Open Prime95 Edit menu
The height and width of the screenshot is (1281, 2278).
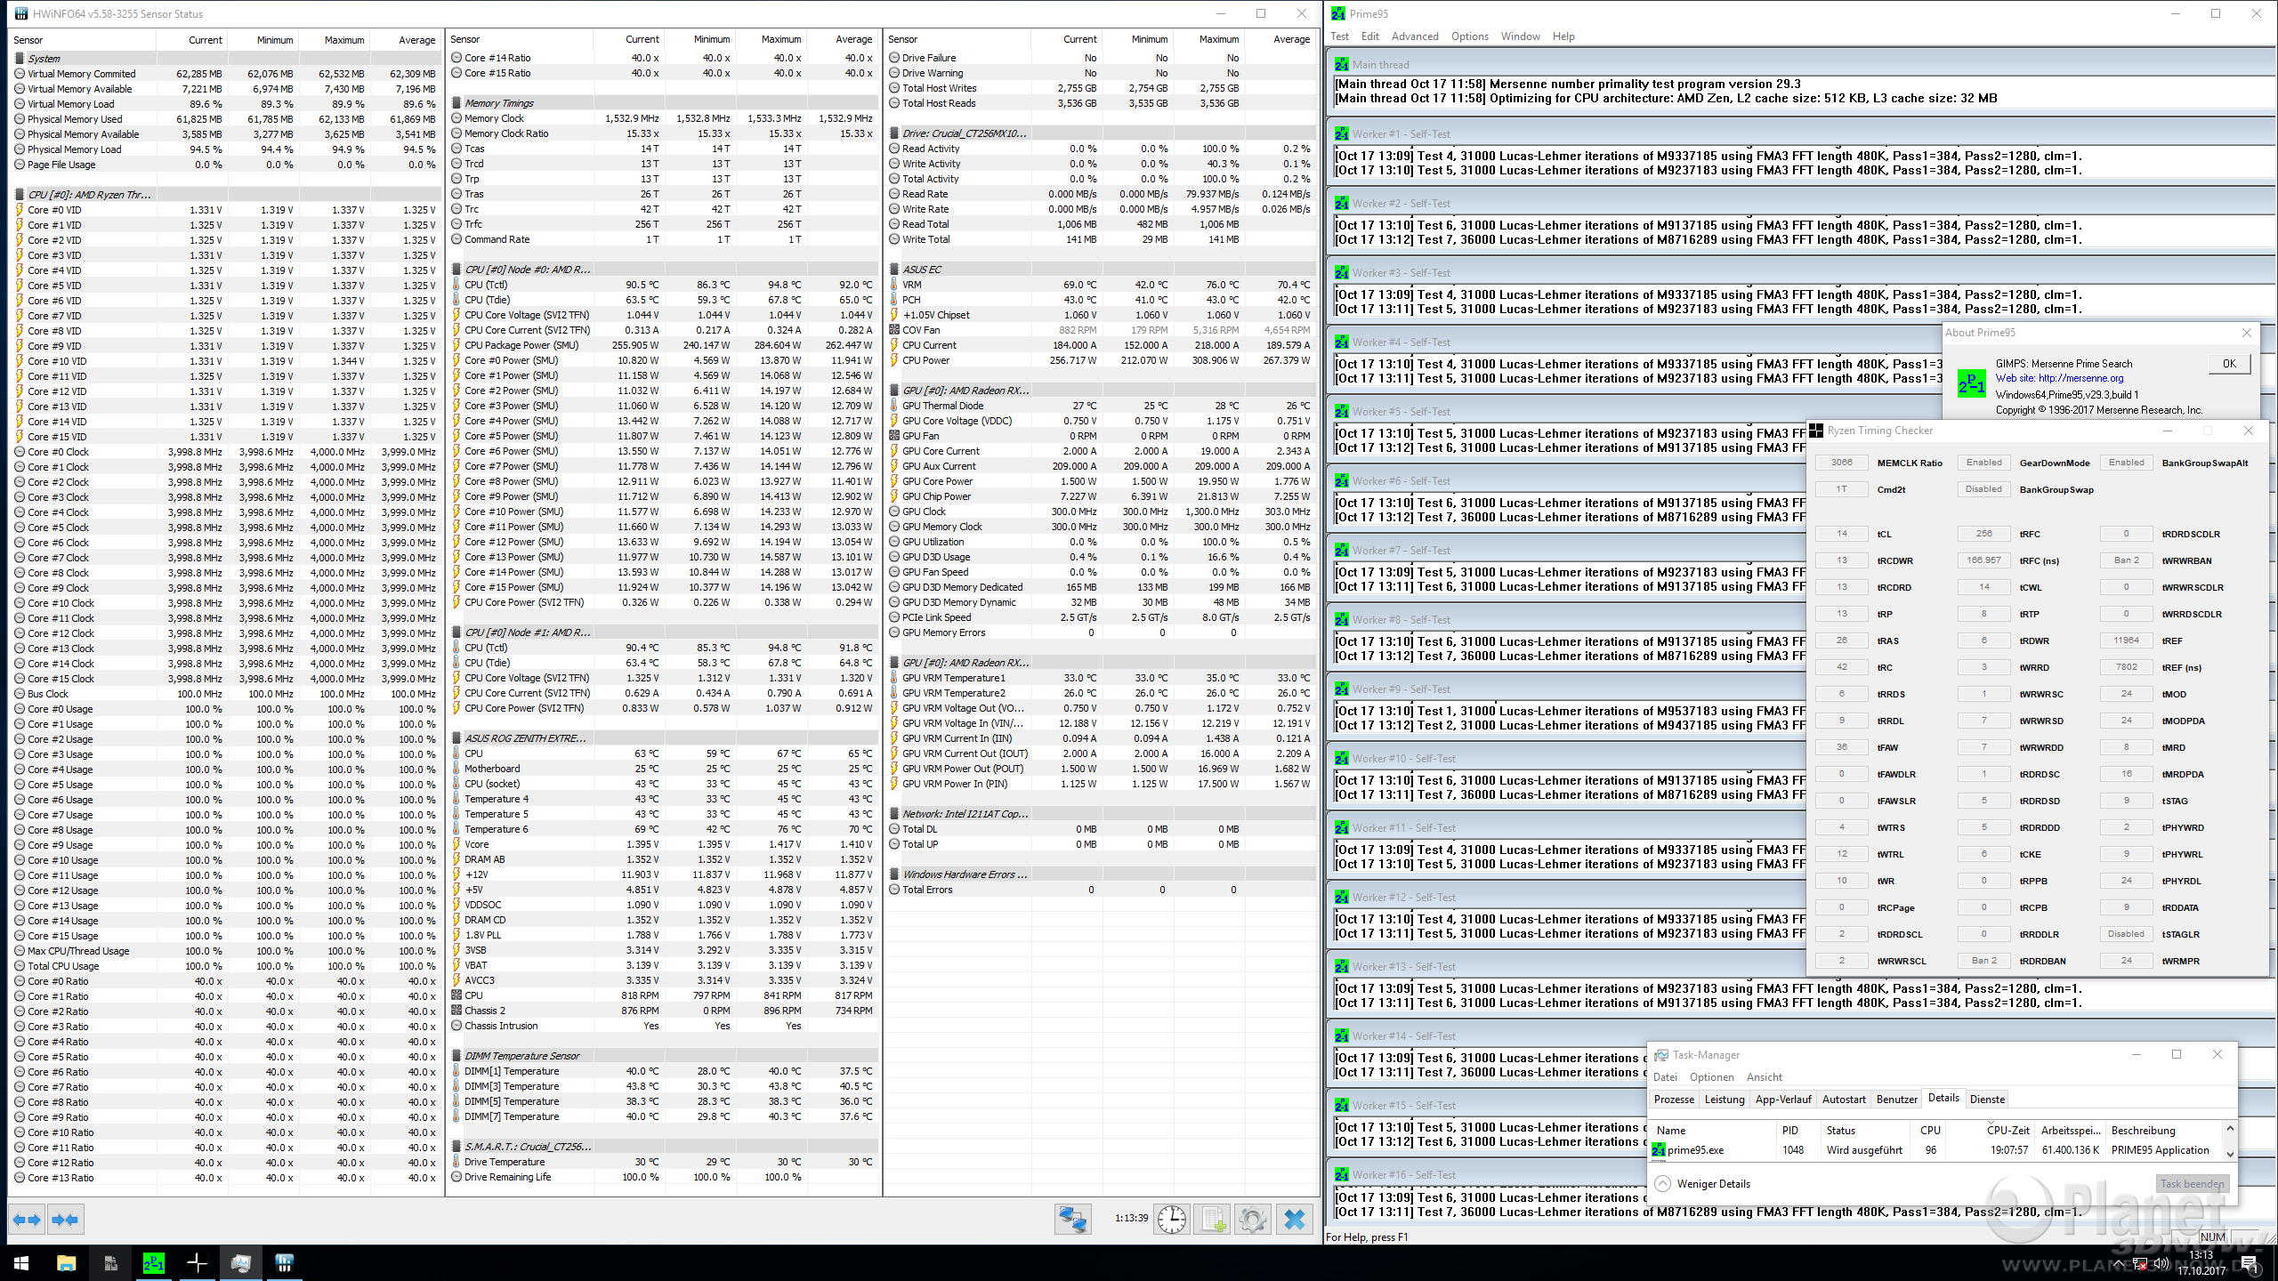pos(1370,36)
